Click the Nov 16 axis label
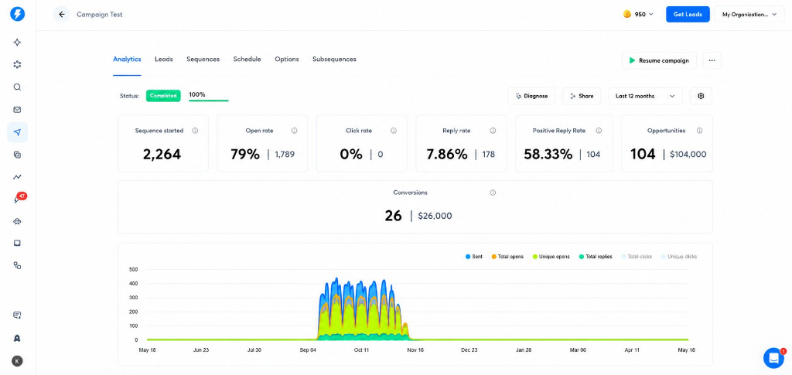The width and height of the screenshot is (792, 375). click(x=415, y=349)
